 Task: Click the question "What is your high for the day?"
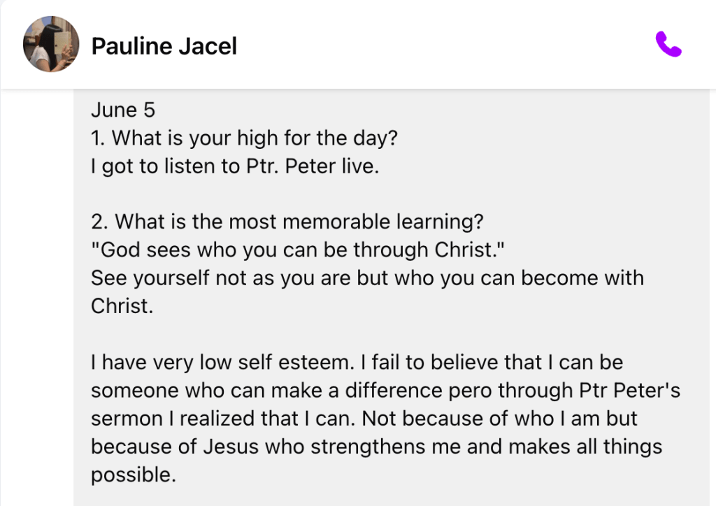click(255, 138)
